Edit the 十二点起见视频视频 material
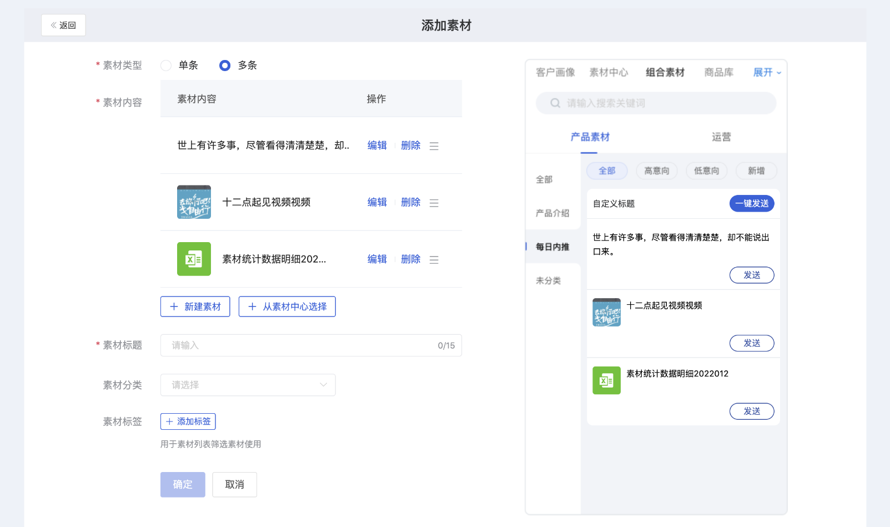This screenshot has width=890, height=527. pyautogui.click(x=377, y=202)
